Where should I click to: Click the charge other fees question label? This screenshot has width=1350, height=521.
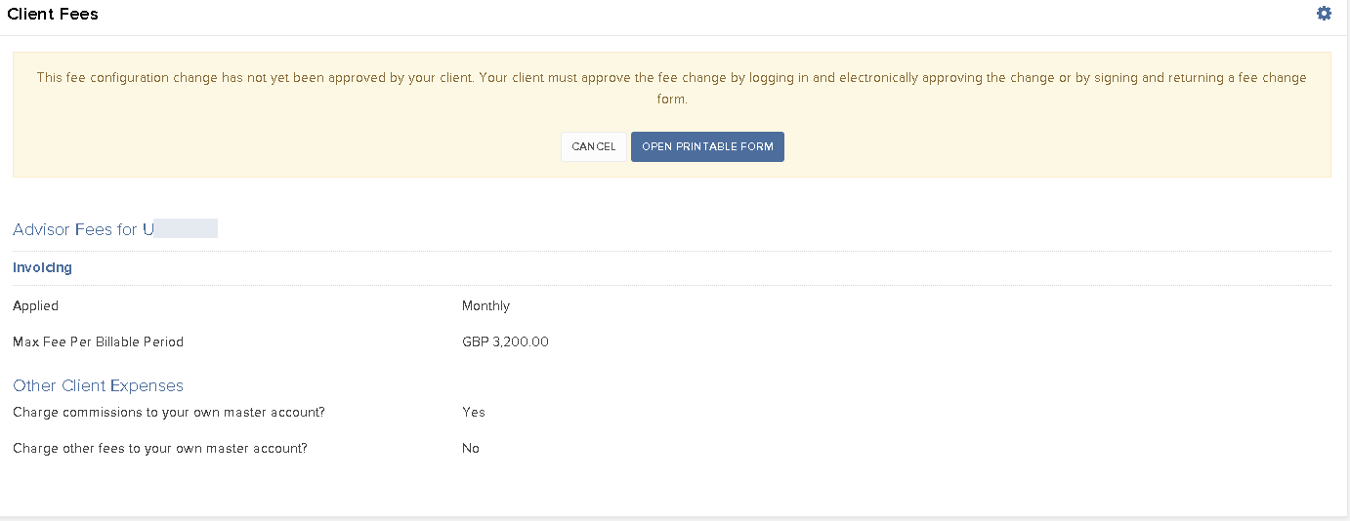coord(160,448)
